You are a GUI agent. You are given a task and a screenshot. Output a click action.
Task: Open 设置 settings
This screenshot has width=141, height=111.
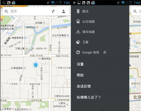pyautogui.click(x=100, y=64)
